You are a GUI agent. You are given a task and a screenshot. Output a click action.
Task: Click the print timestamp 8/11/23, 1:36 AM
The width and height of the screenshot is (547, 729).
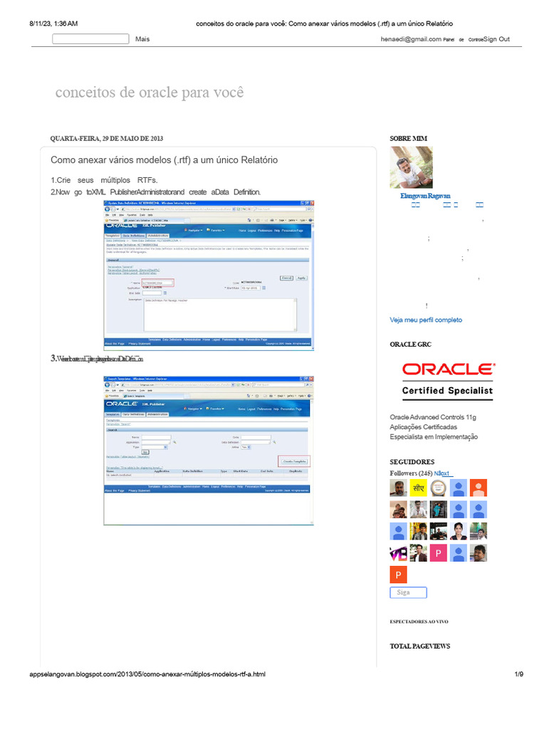(x=53, y=23)
